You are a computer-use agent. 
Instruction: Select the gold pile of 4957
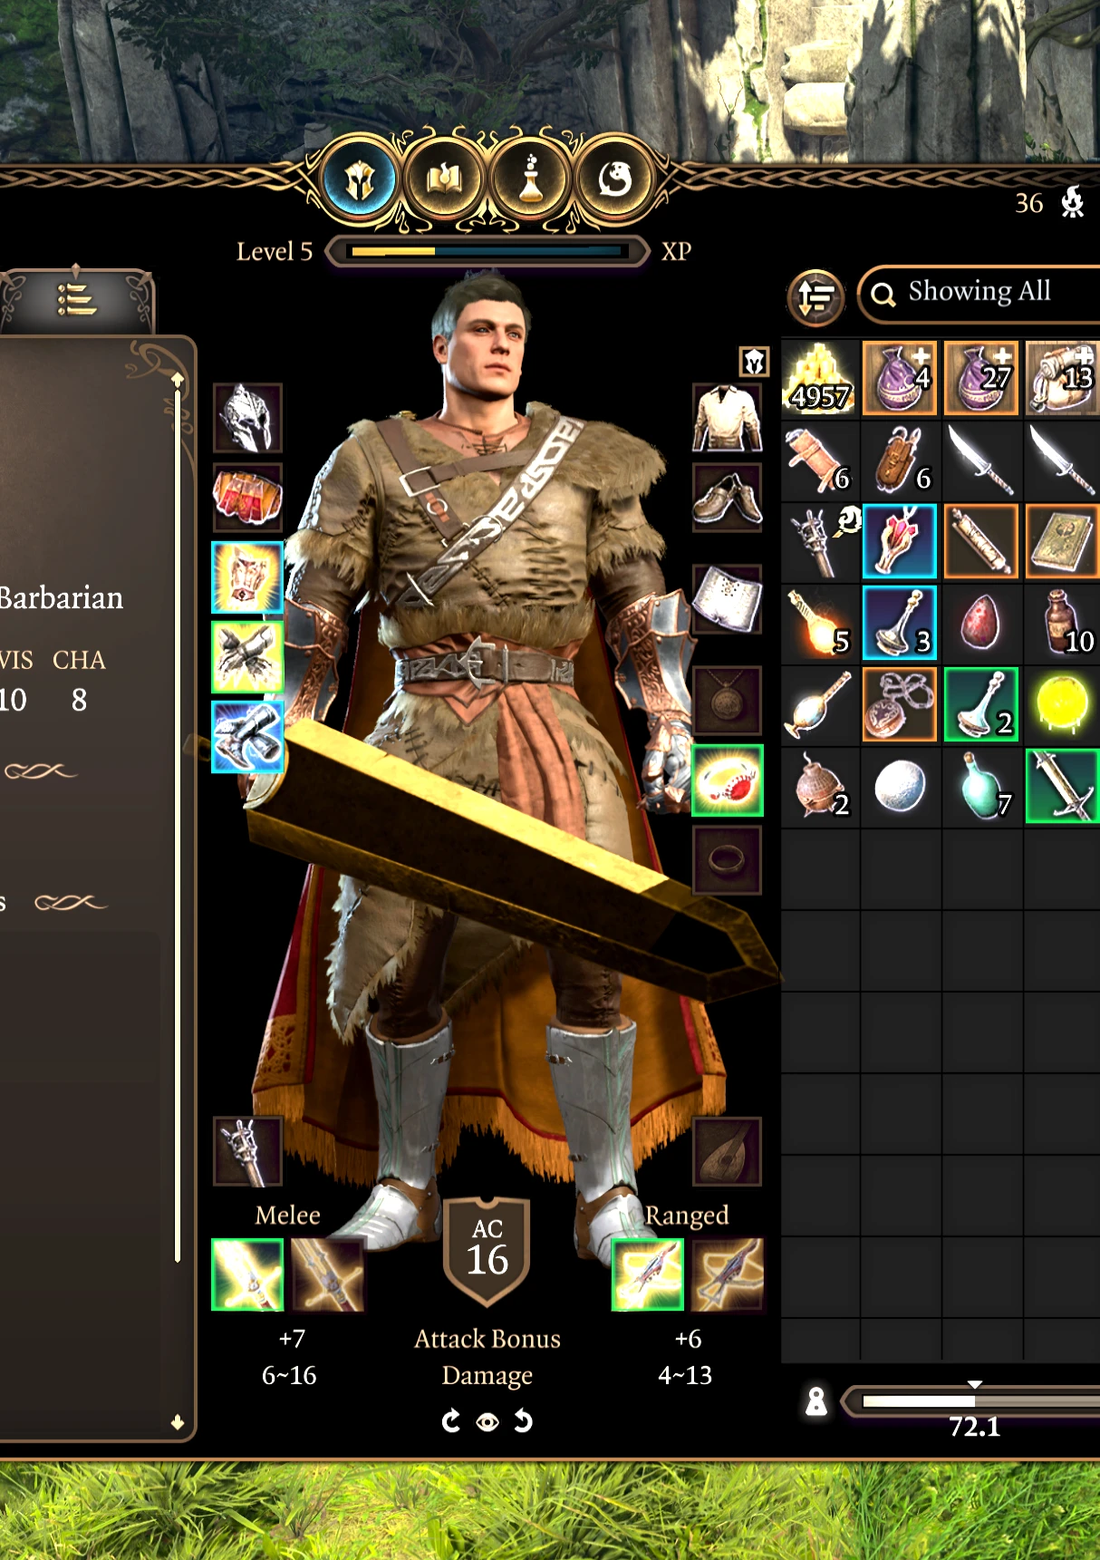(820, 378)
